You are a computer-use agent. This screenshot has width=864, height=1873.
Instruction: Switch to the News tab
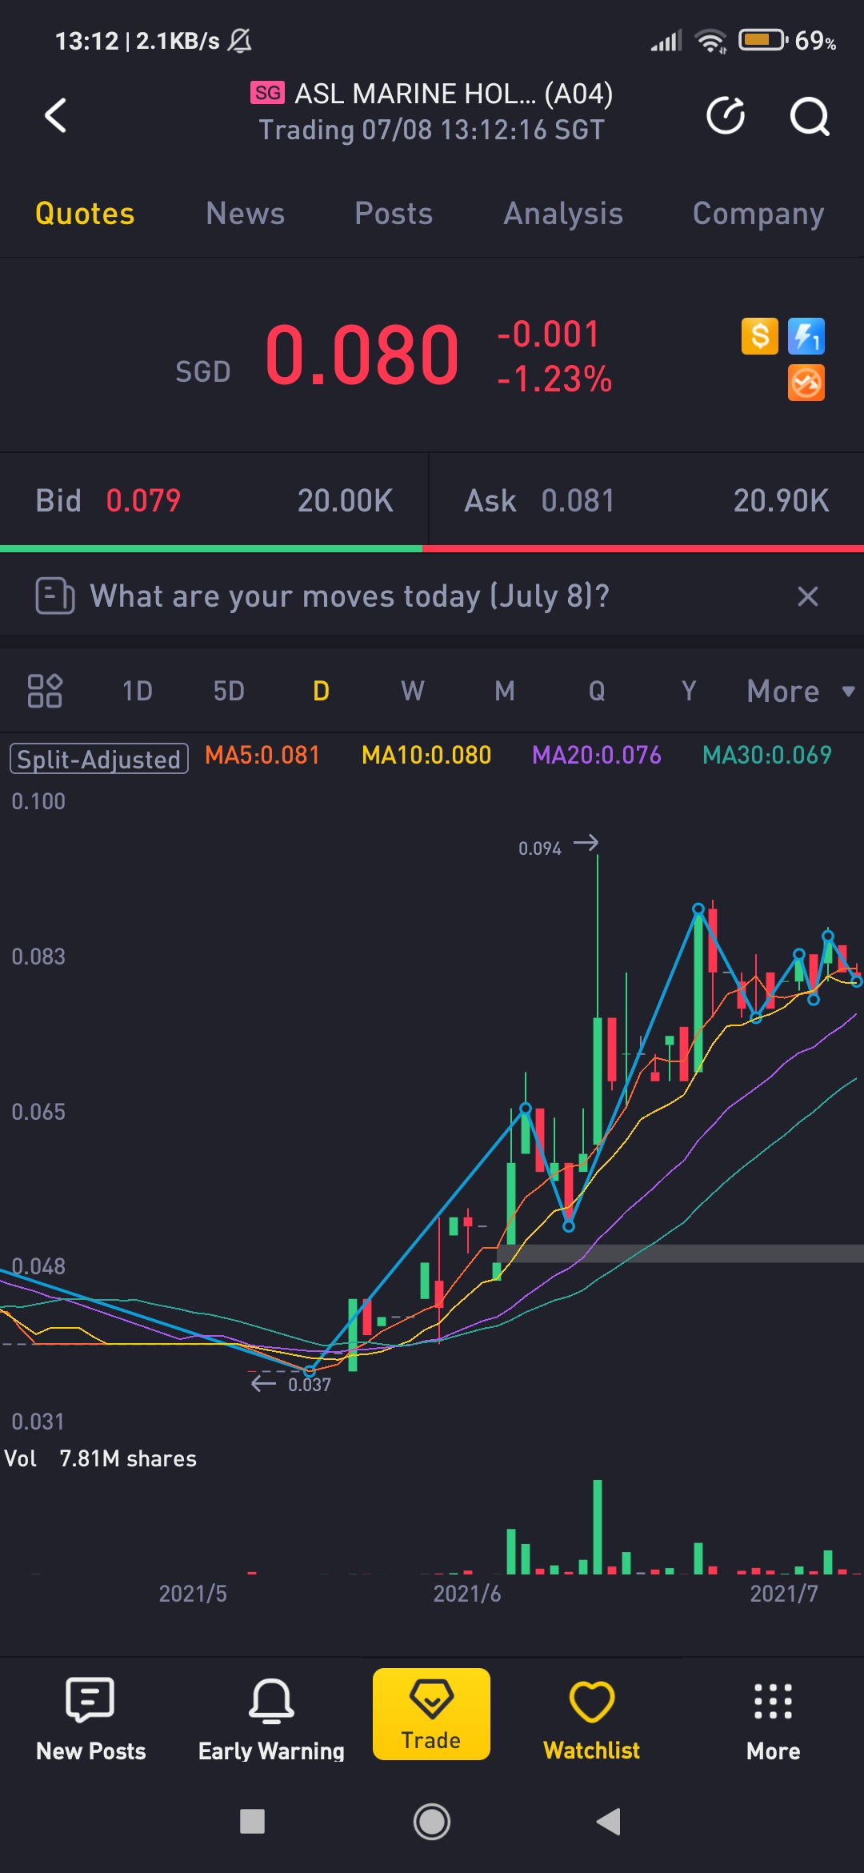pos(245,214)
